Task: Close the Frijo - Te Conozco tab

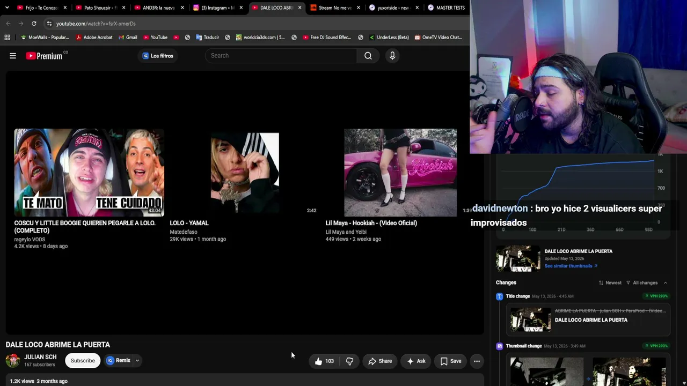Action: tap(65, 8)
